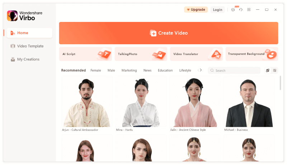Click the Video Template sidebar icon
Viewport: 287px width, 165px height.
click(13, 46)
